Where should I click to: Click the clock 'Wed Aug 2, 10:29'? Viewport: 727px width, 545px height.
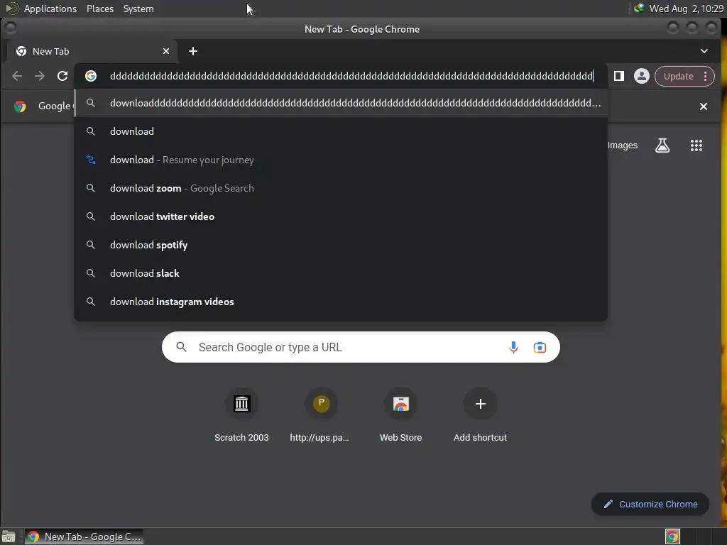(x=687, y=9)
